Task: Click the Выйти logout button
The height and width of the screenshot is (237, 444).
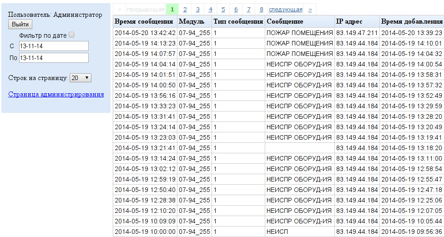Action: pos(20,25)
